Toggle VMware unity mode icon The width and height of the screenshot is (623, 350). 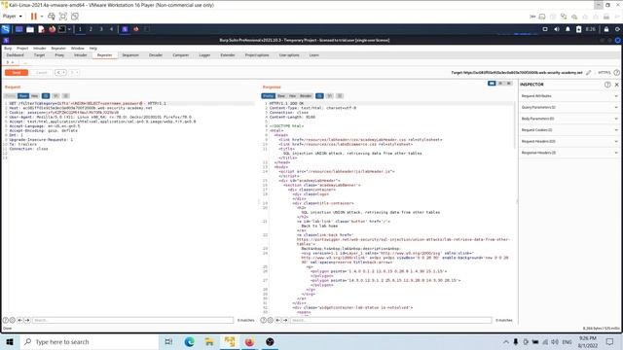coord(75,17)
